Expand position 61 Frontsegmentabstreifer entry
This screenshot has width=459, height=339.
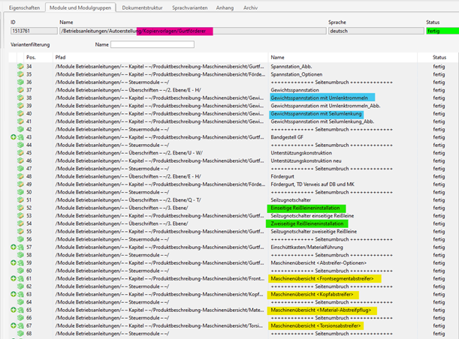(14, 278)
